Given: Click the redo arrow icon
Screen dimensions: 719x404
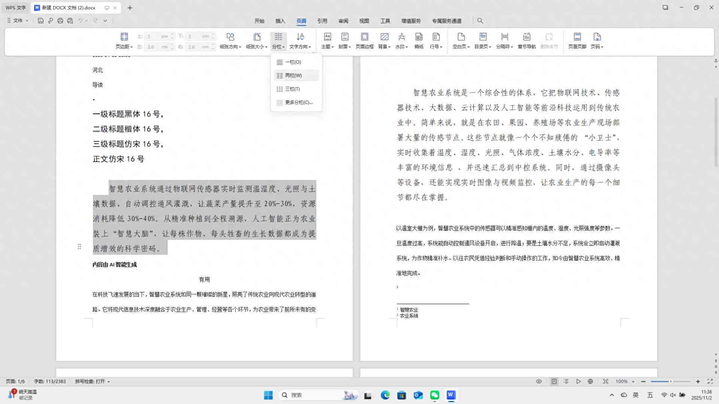Looking at the screenshot, I should [x=95, y=21].
